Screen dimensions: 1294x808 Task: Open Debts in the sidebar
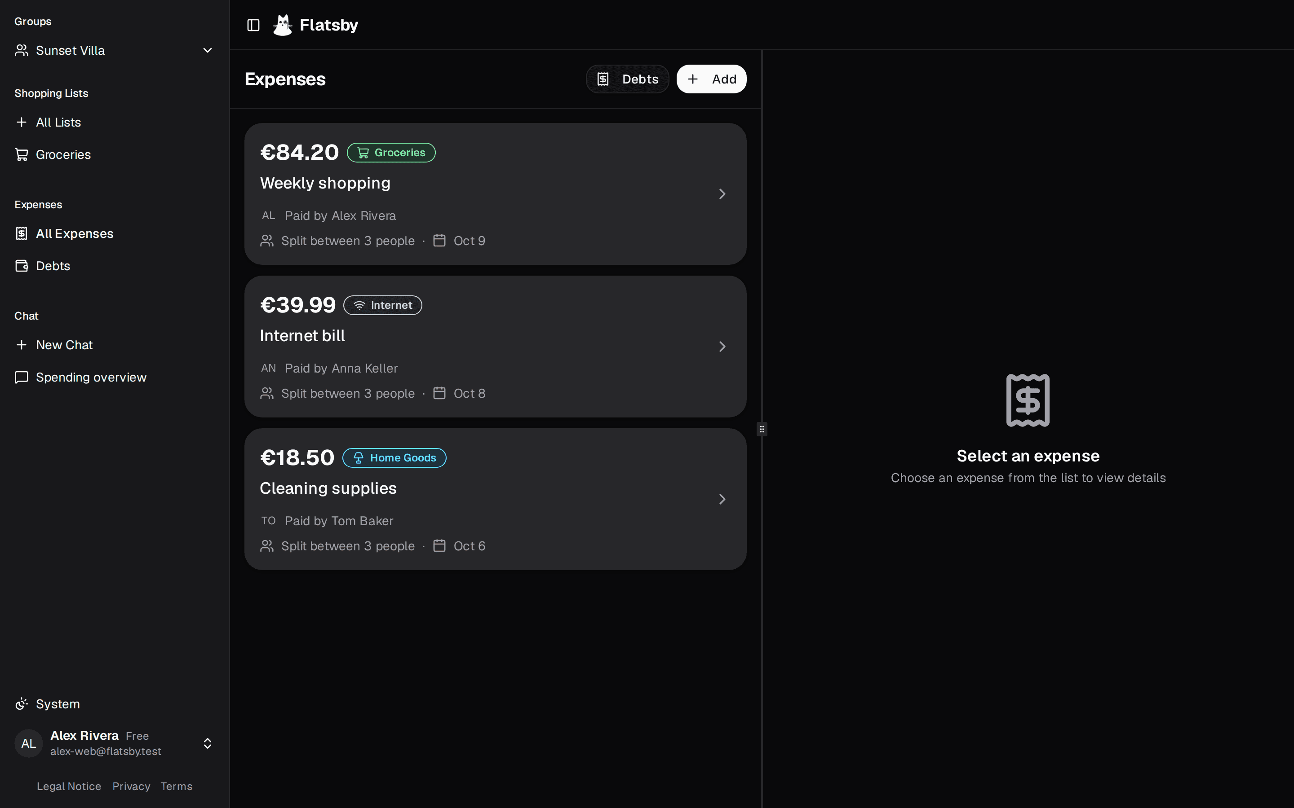(x=115, y=266)
